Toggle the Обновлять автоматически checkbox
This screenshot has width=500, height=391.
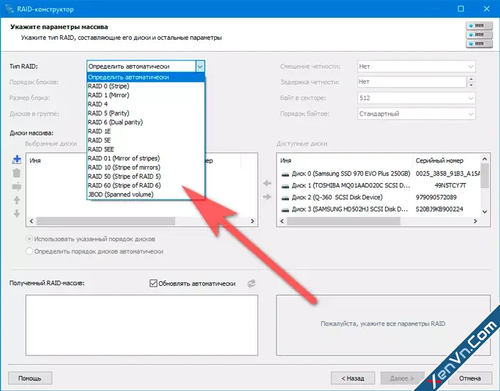point(153,283)
